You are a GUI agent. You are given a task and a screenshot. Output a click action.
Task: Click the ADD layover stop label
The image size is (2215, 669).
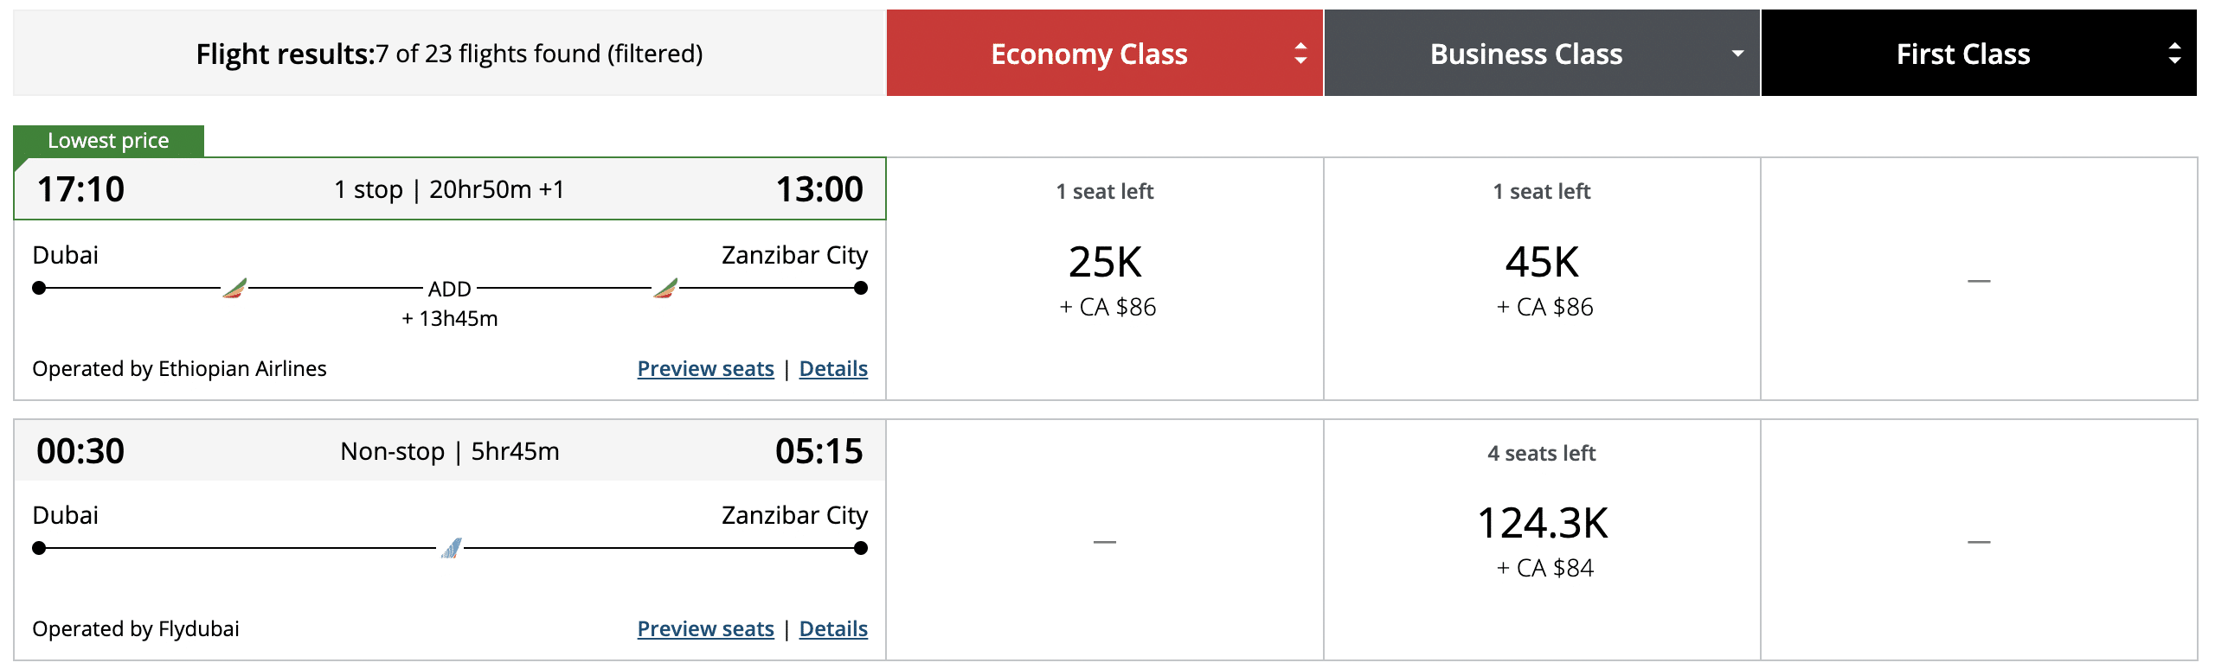click(x=450, y=289)
